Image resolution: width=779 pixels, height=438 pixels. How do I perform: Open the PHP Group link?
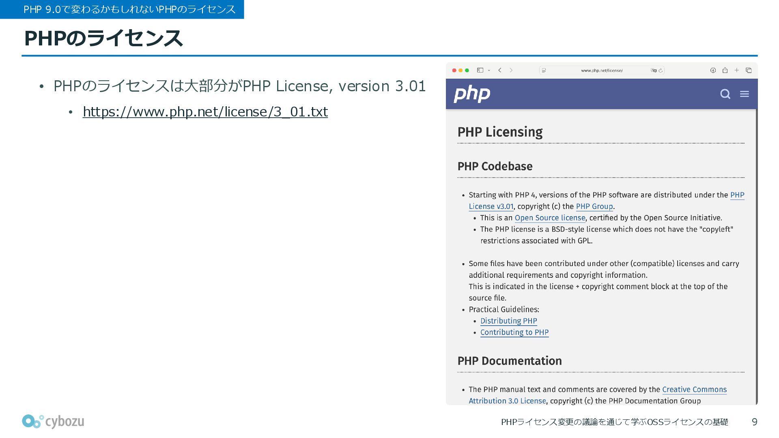coord(594,206)
